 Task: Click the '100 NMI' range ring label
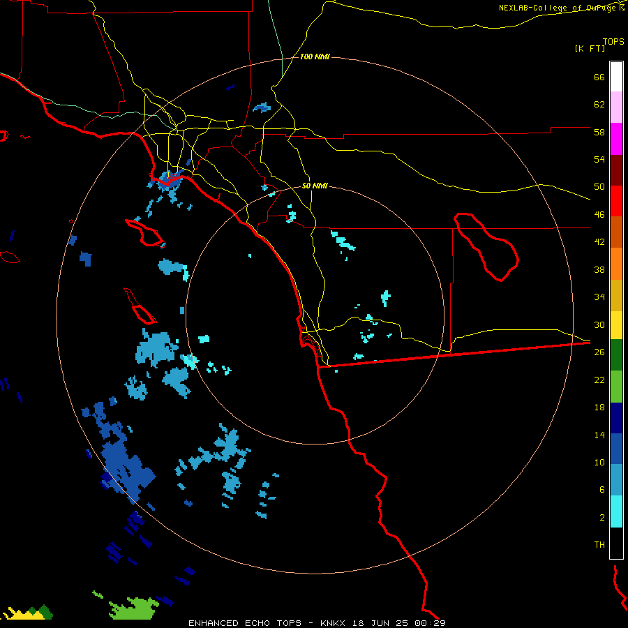(315, 57)
